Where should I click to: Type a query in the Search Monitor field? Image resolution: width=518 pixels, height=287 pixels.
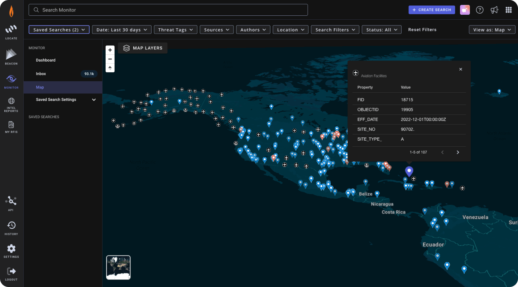[168, 10]
